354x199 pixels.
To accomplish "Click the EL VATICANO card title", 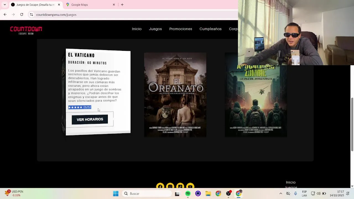I will coord(81,55).
